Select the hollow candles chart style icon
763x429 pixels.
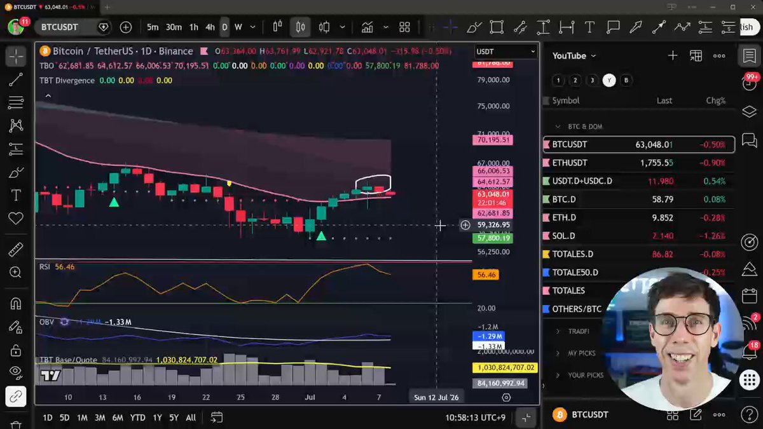[x=324, y=27]
